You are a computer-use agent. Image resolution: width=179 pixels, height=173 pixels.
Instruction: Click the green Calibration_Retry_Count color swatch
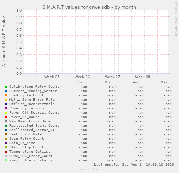tap(6, 87)
